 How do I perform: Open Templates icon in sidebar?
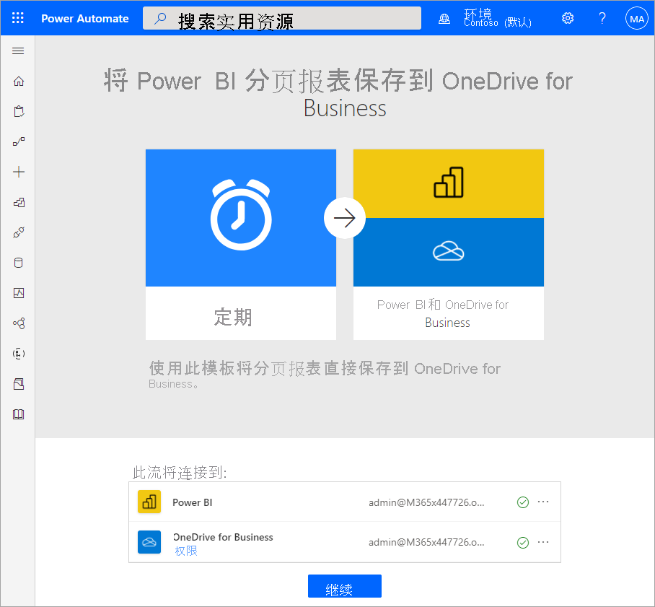(18, 202)
